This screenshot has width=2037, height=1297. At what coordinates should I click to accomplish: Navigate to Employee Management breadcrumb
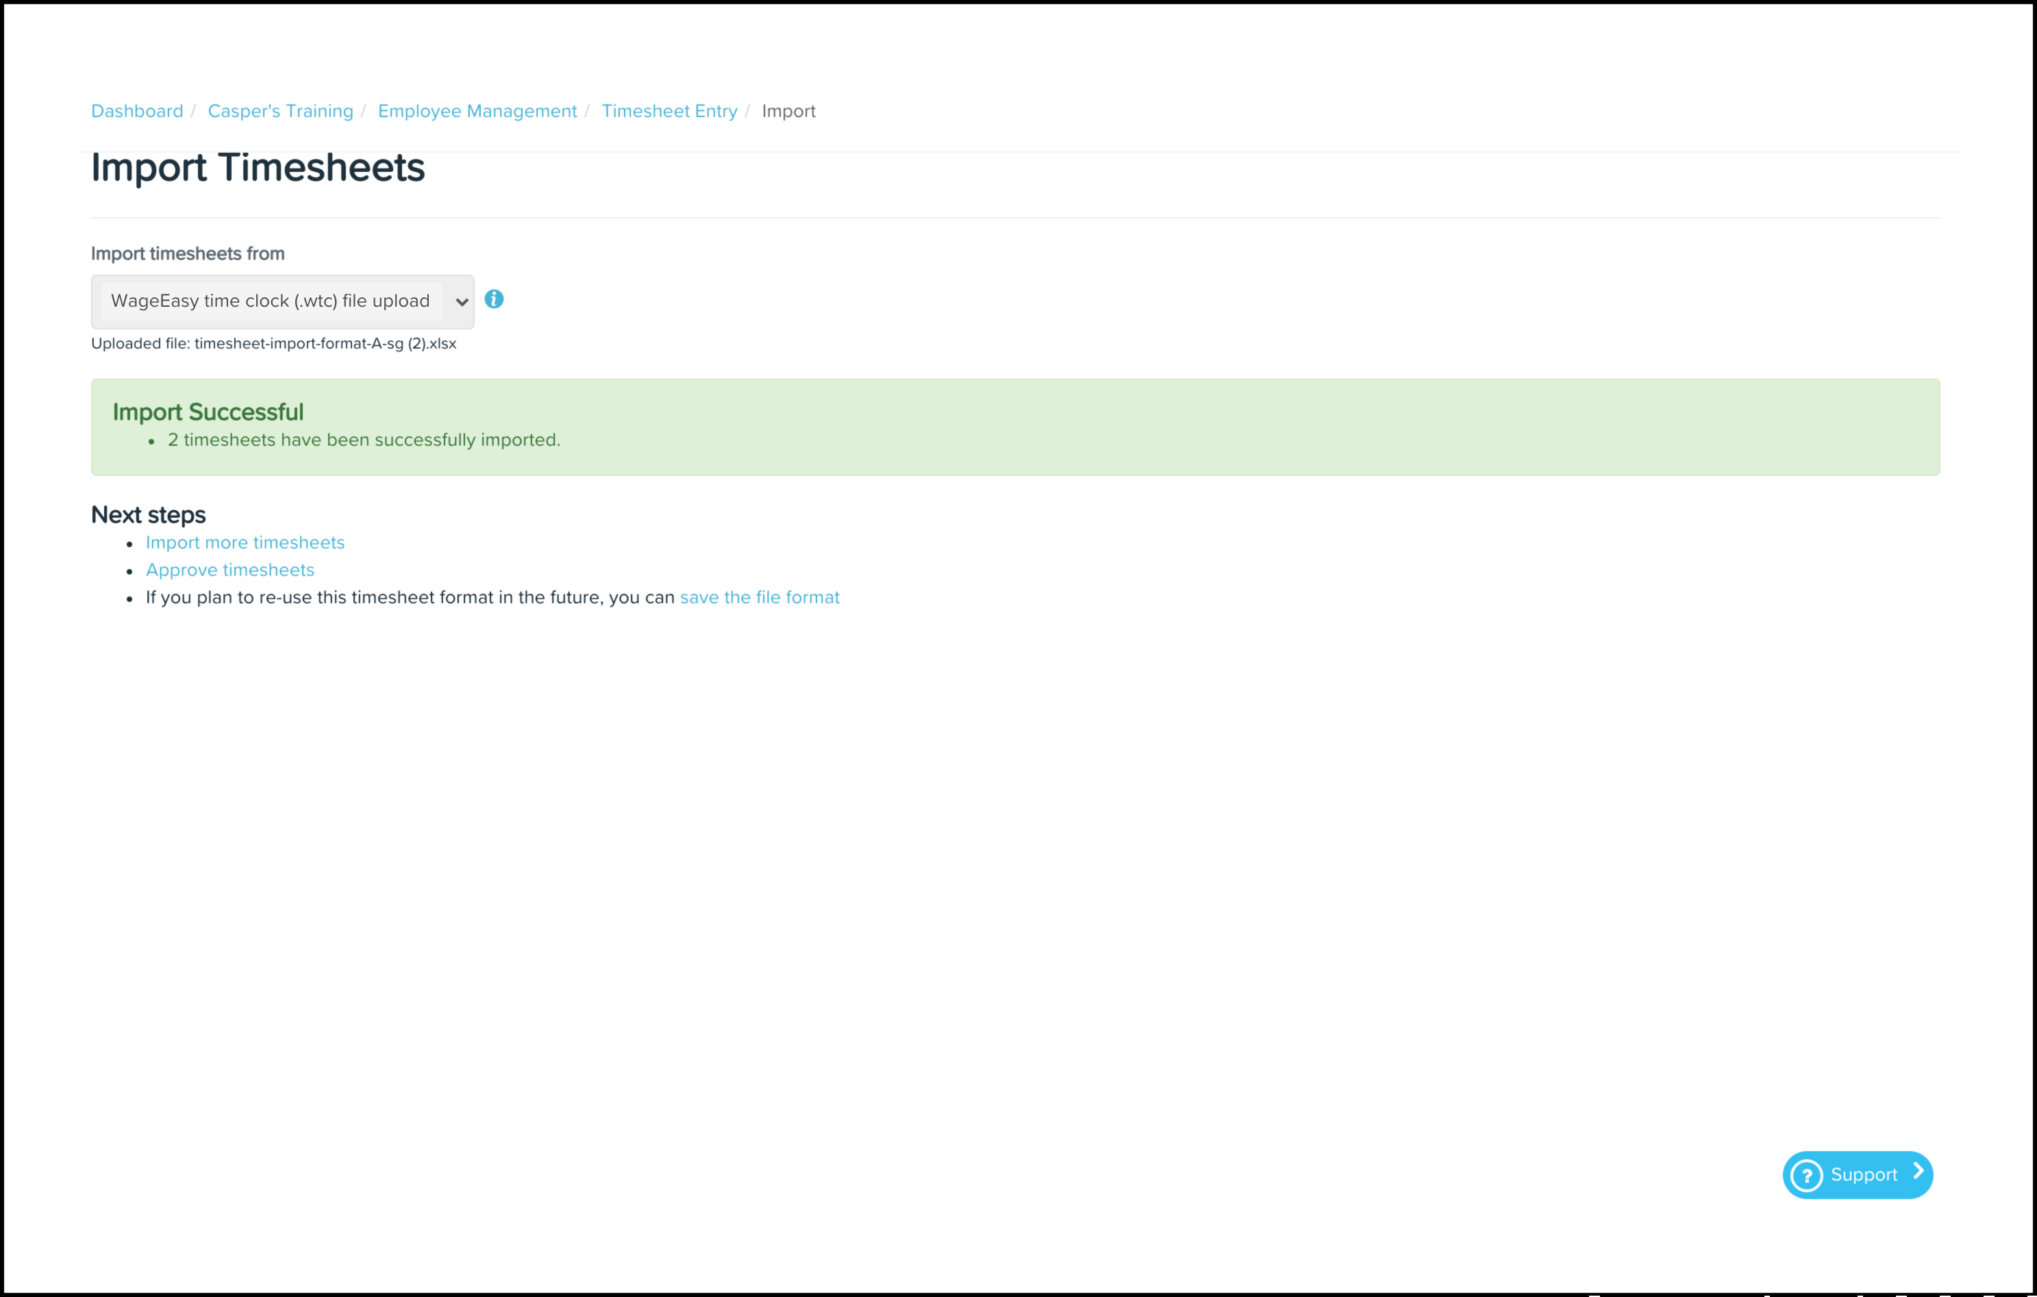[477, 112]
